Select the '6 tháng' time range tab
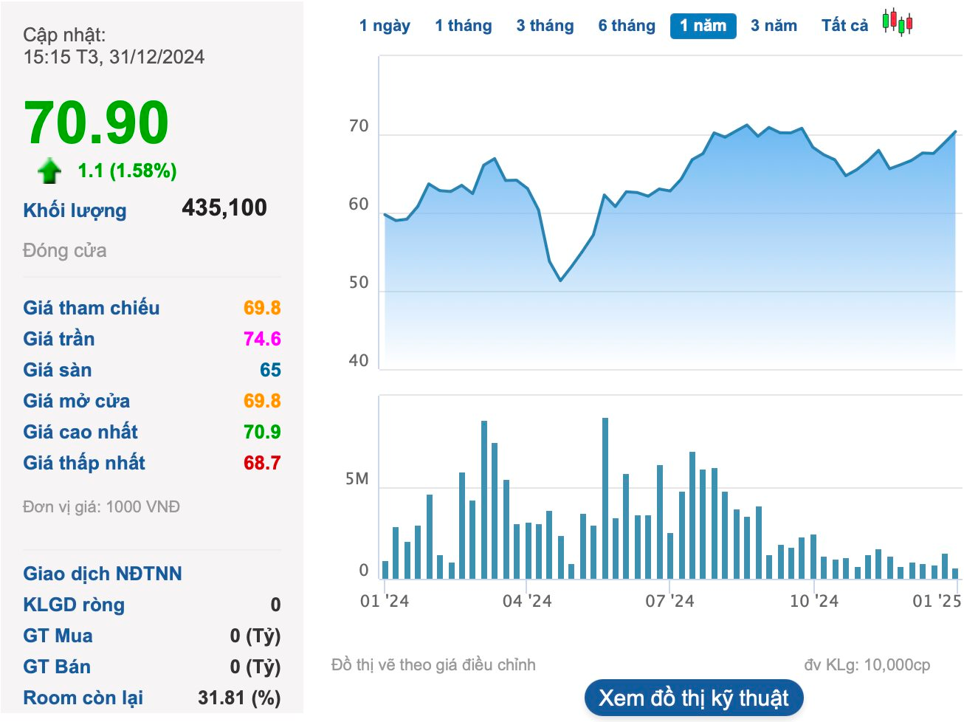Screen dimensions: 964x722 [x=627, y=26]
